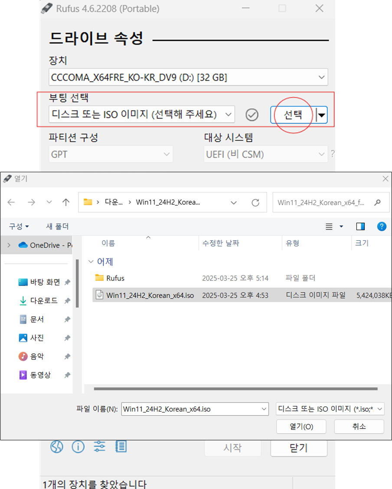Open the dialog help question icon
392x489 pixels.
pyautogui.click(x=382, y=226)
